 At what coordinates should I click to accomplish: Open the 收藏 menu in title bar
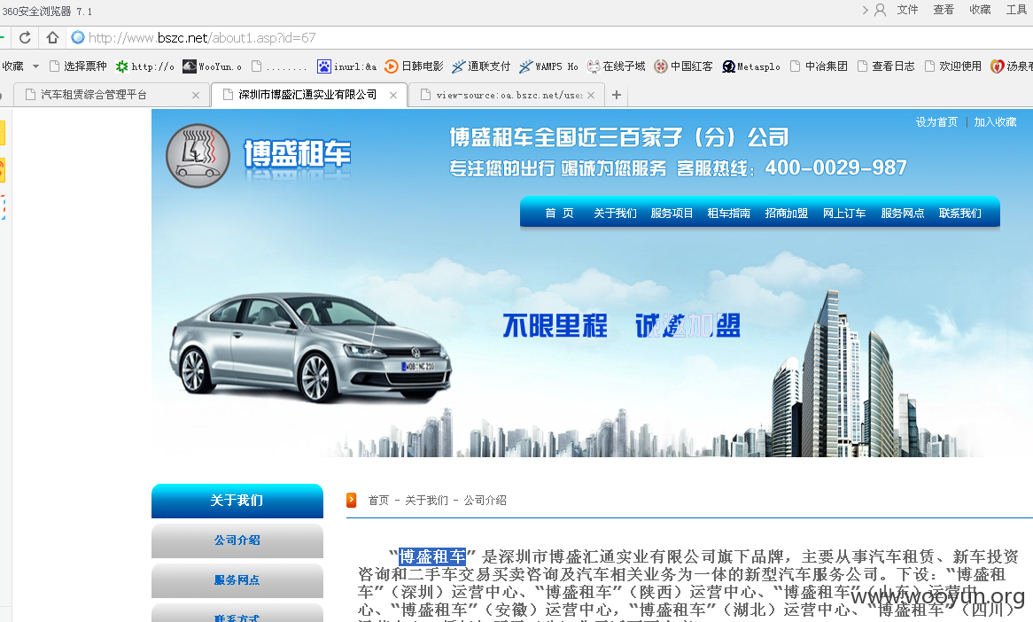pos(980,10)
